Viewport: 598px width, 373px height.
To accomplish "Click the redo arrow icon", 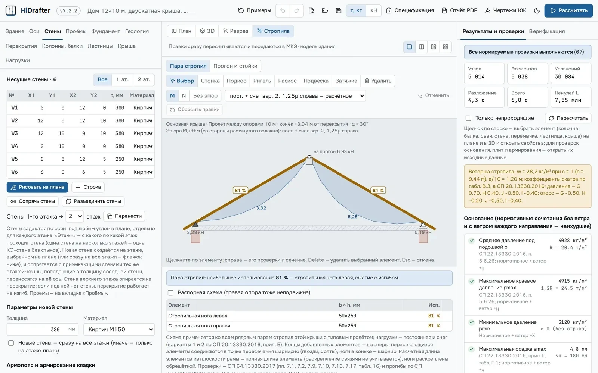I will tap(296, 10).
